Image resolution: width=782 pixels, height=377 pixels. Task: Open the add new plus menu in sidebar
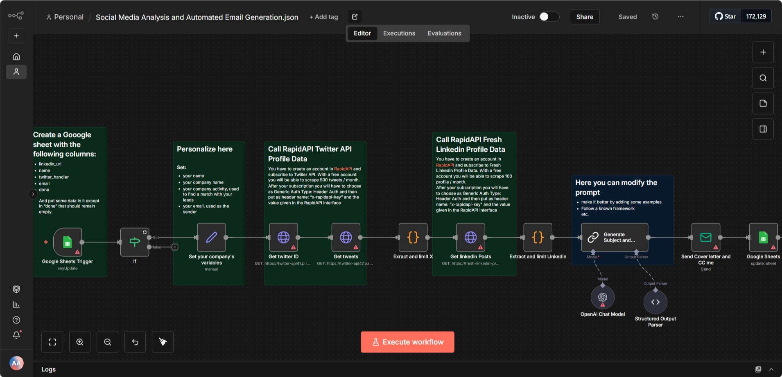point(16,36)
